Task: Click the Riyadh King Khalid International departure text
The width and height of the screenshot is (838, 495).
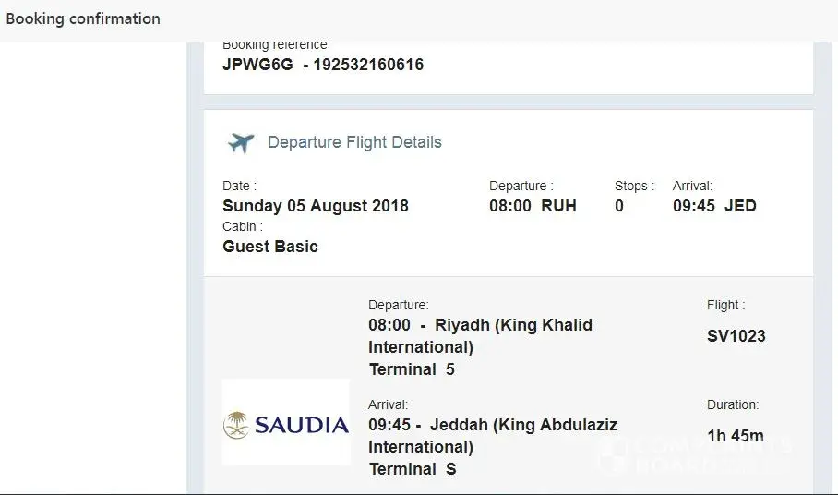Action: tap(480, 336)
